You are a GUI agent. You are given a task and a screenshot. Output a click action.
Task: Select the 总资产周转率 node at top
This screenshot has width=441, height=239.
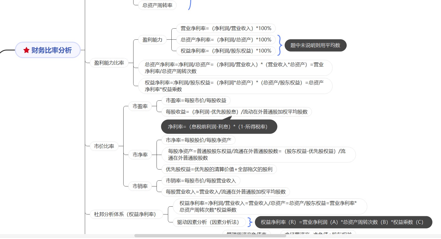[x=157, y=5]
